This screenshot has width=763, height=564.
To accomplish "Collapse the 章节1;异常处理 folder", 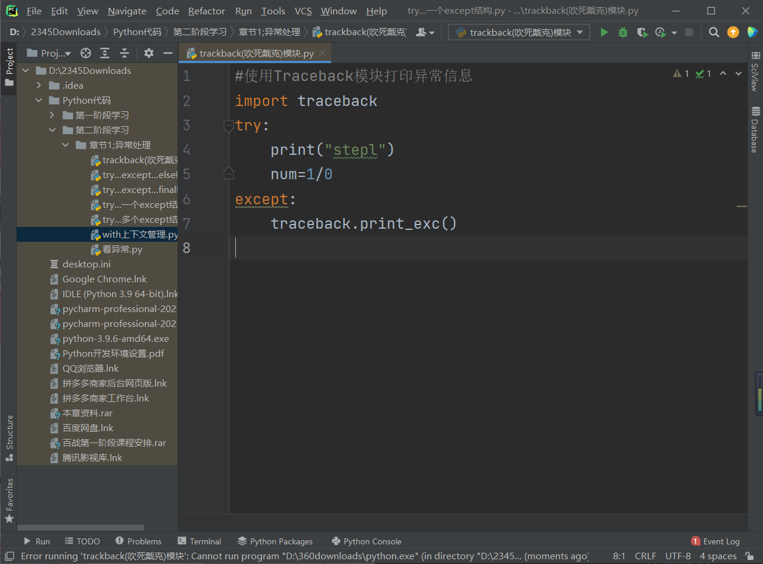I will (x=66, y=145).
